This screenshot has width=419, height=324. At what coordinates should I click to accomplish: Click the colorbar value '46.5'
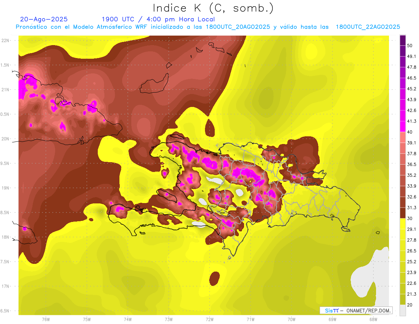pos(411,78)
